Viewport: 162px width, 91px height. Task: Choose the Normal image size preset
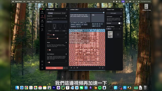tap(57, 31)
